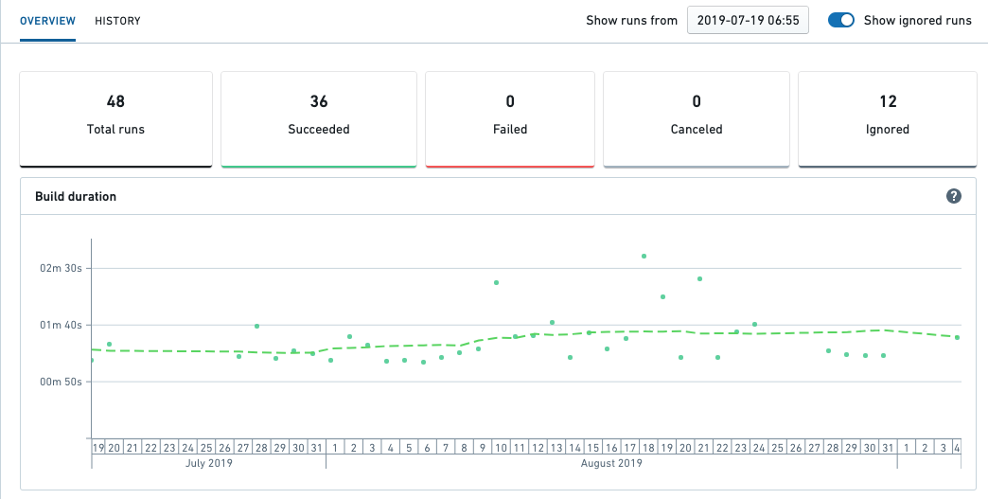Switch to the History tab
The image size is (988, 499).
pyautogui.click(x=118, y=21)
